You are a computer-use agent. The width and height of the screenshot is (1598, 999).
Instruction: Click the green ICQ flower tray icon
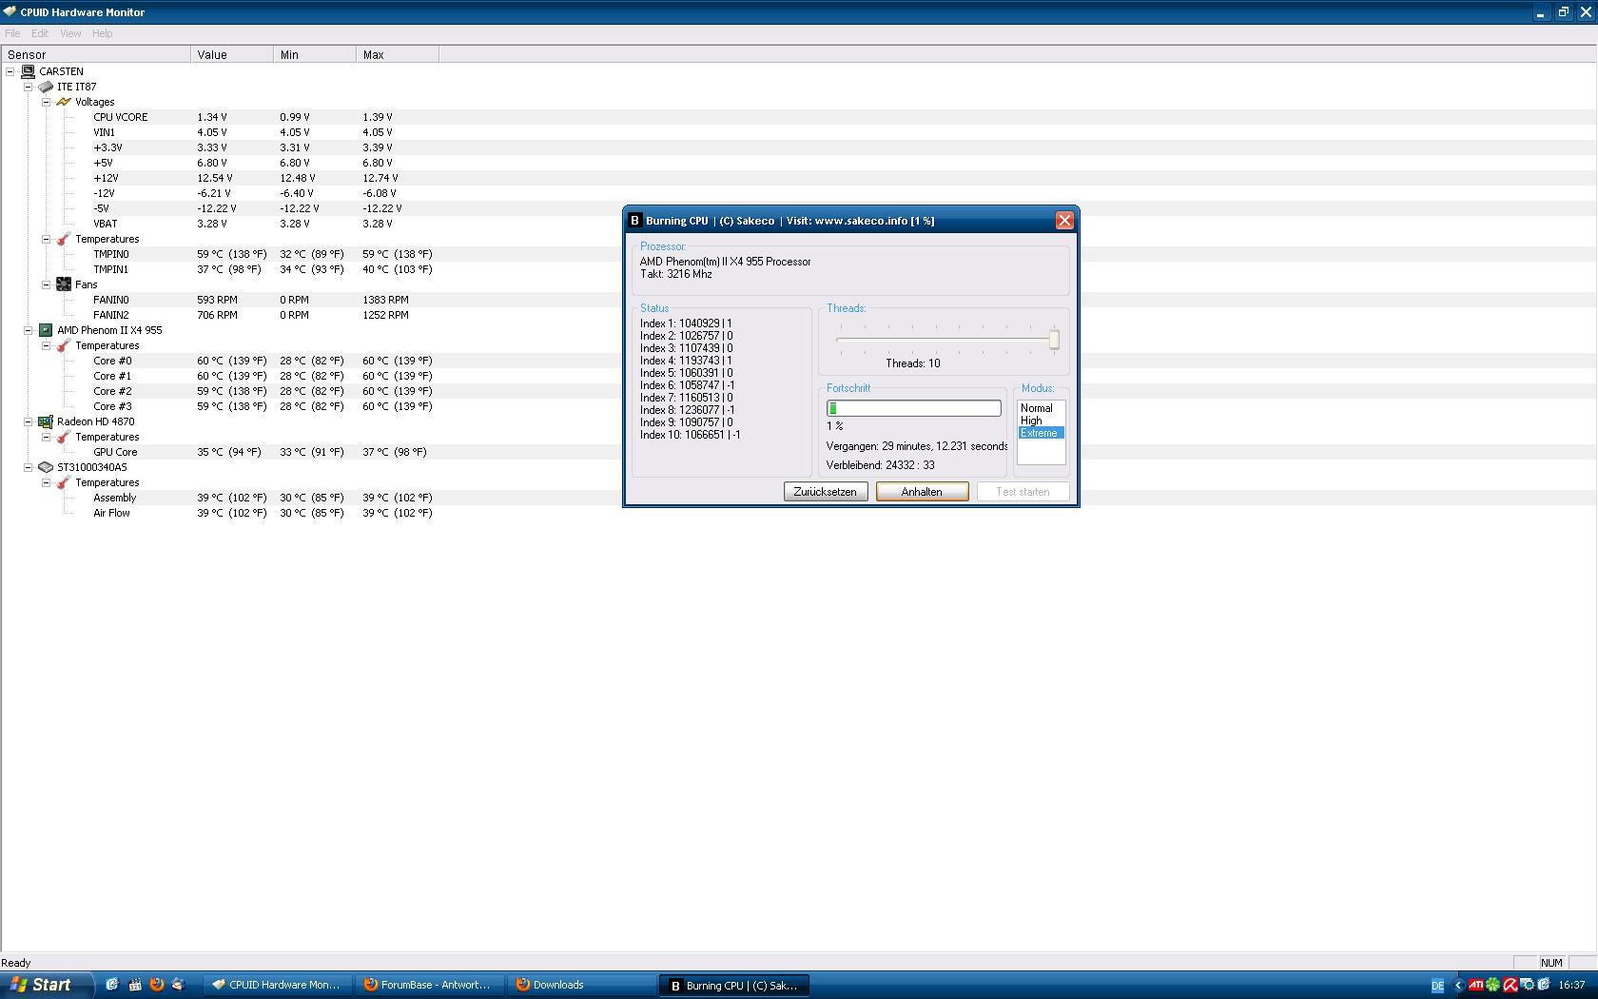1492,985
